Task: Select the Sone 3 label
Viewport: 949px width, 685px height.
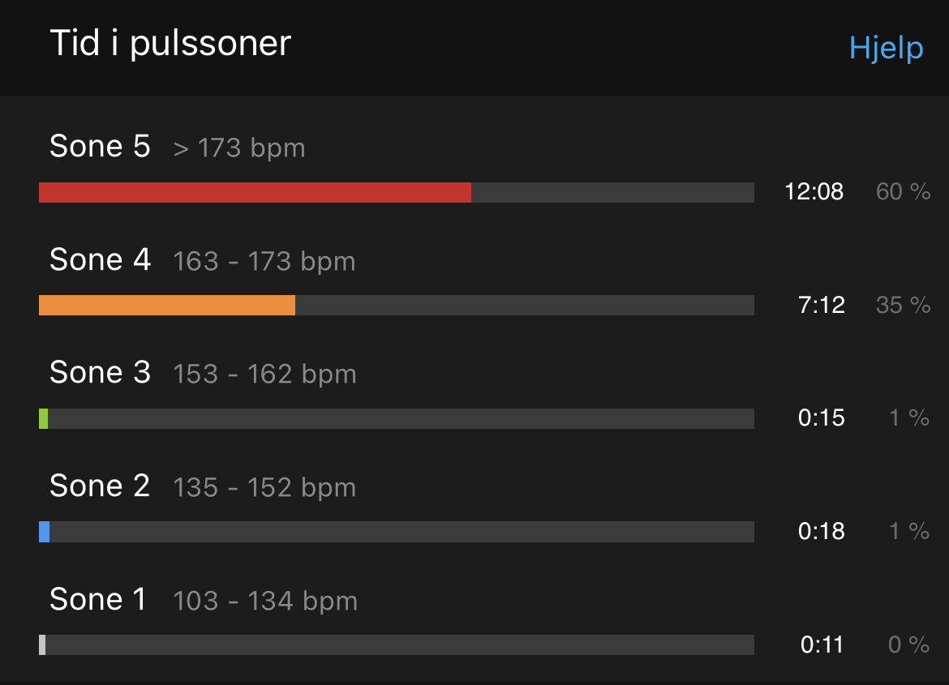Action: 100,372
